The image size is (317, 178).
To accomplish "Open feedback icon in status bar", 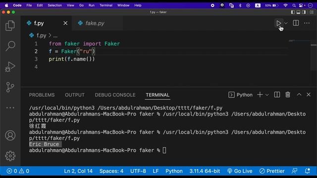I will click(295, 171).
